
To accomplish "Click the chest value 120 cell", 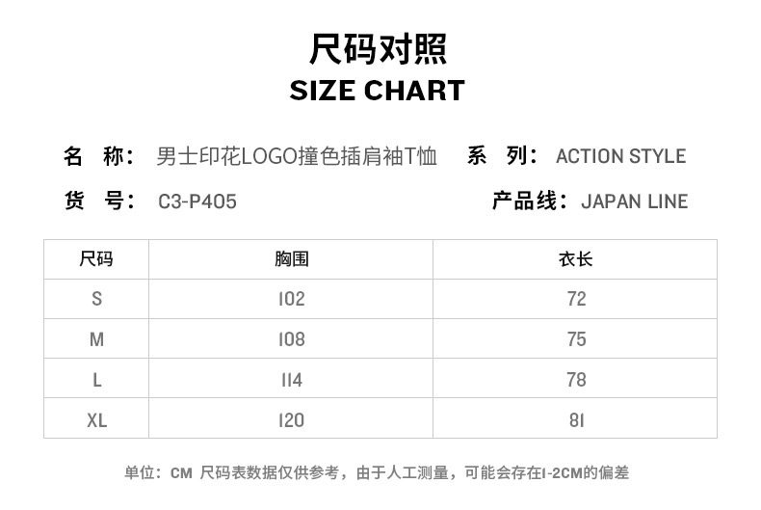I will click(x=291, y=420).
